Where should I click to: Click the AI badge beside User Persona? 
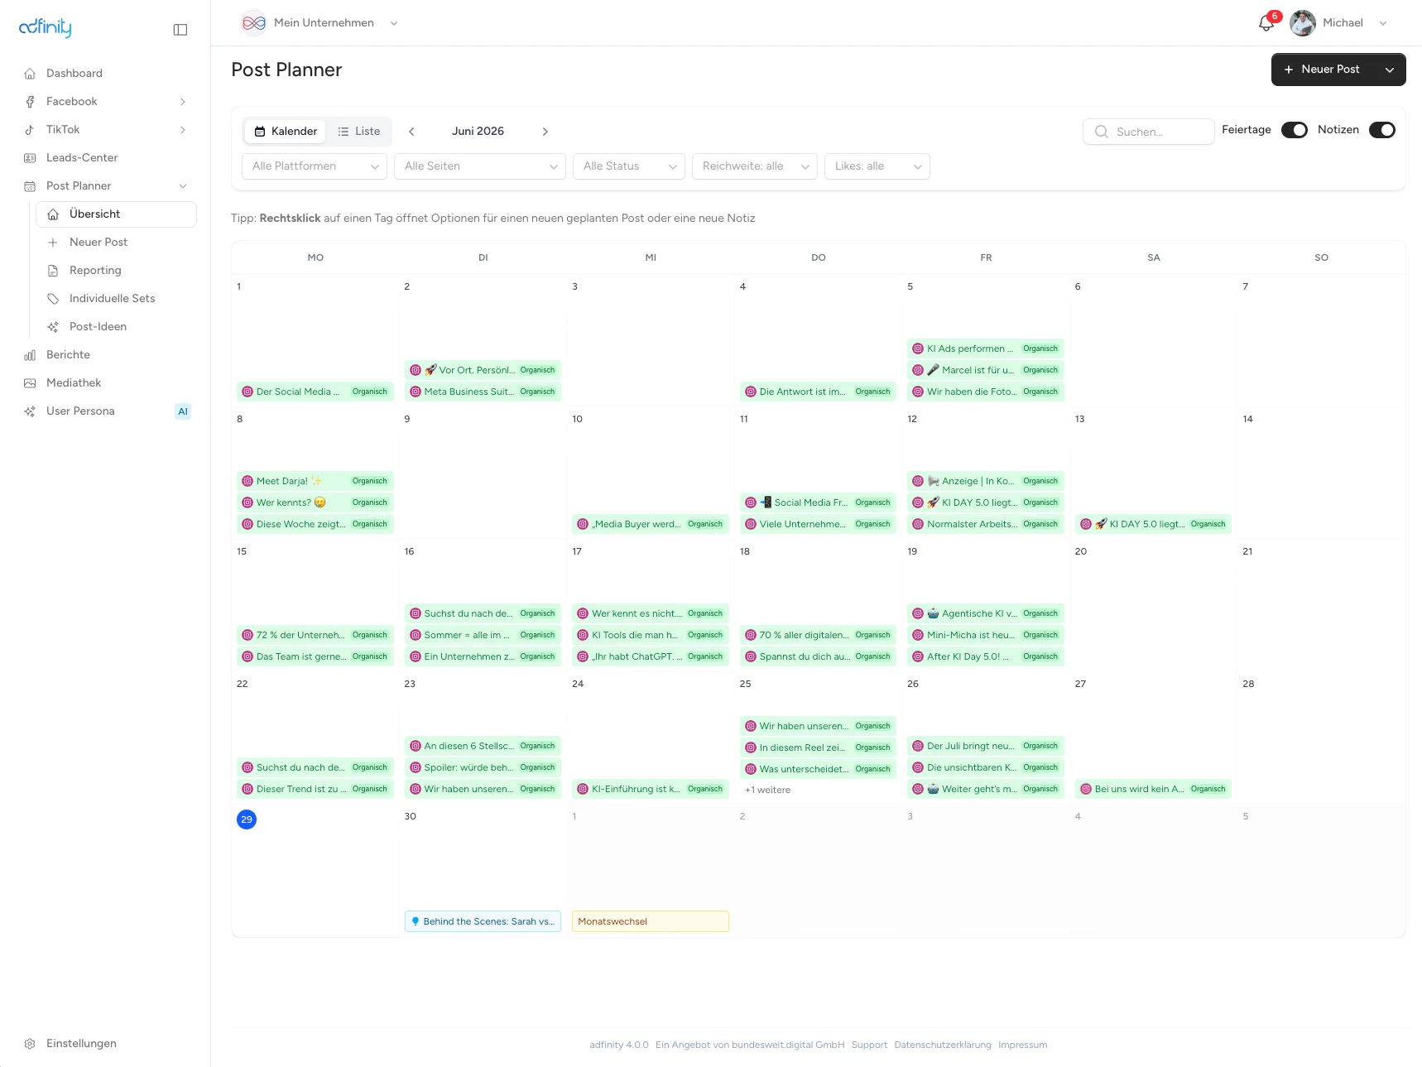click(x=183, y=411)
